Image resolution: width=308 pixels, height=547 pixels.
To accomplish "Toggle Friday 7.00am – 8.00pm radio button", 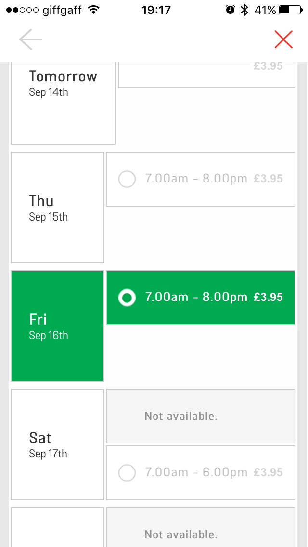I will pyautogui.click(x=127, y=298).
